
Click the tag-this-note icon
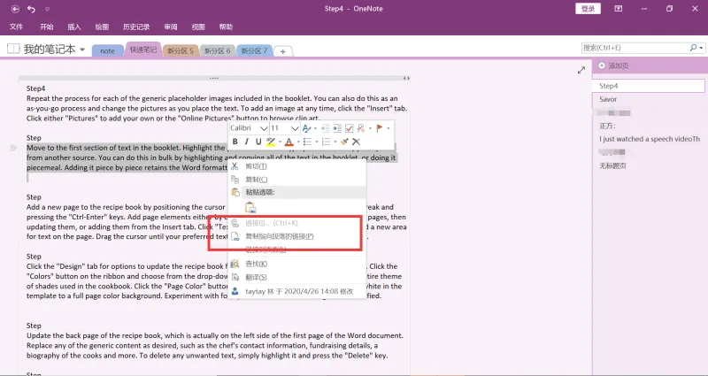pyautogui.click(x=360, y=128)
